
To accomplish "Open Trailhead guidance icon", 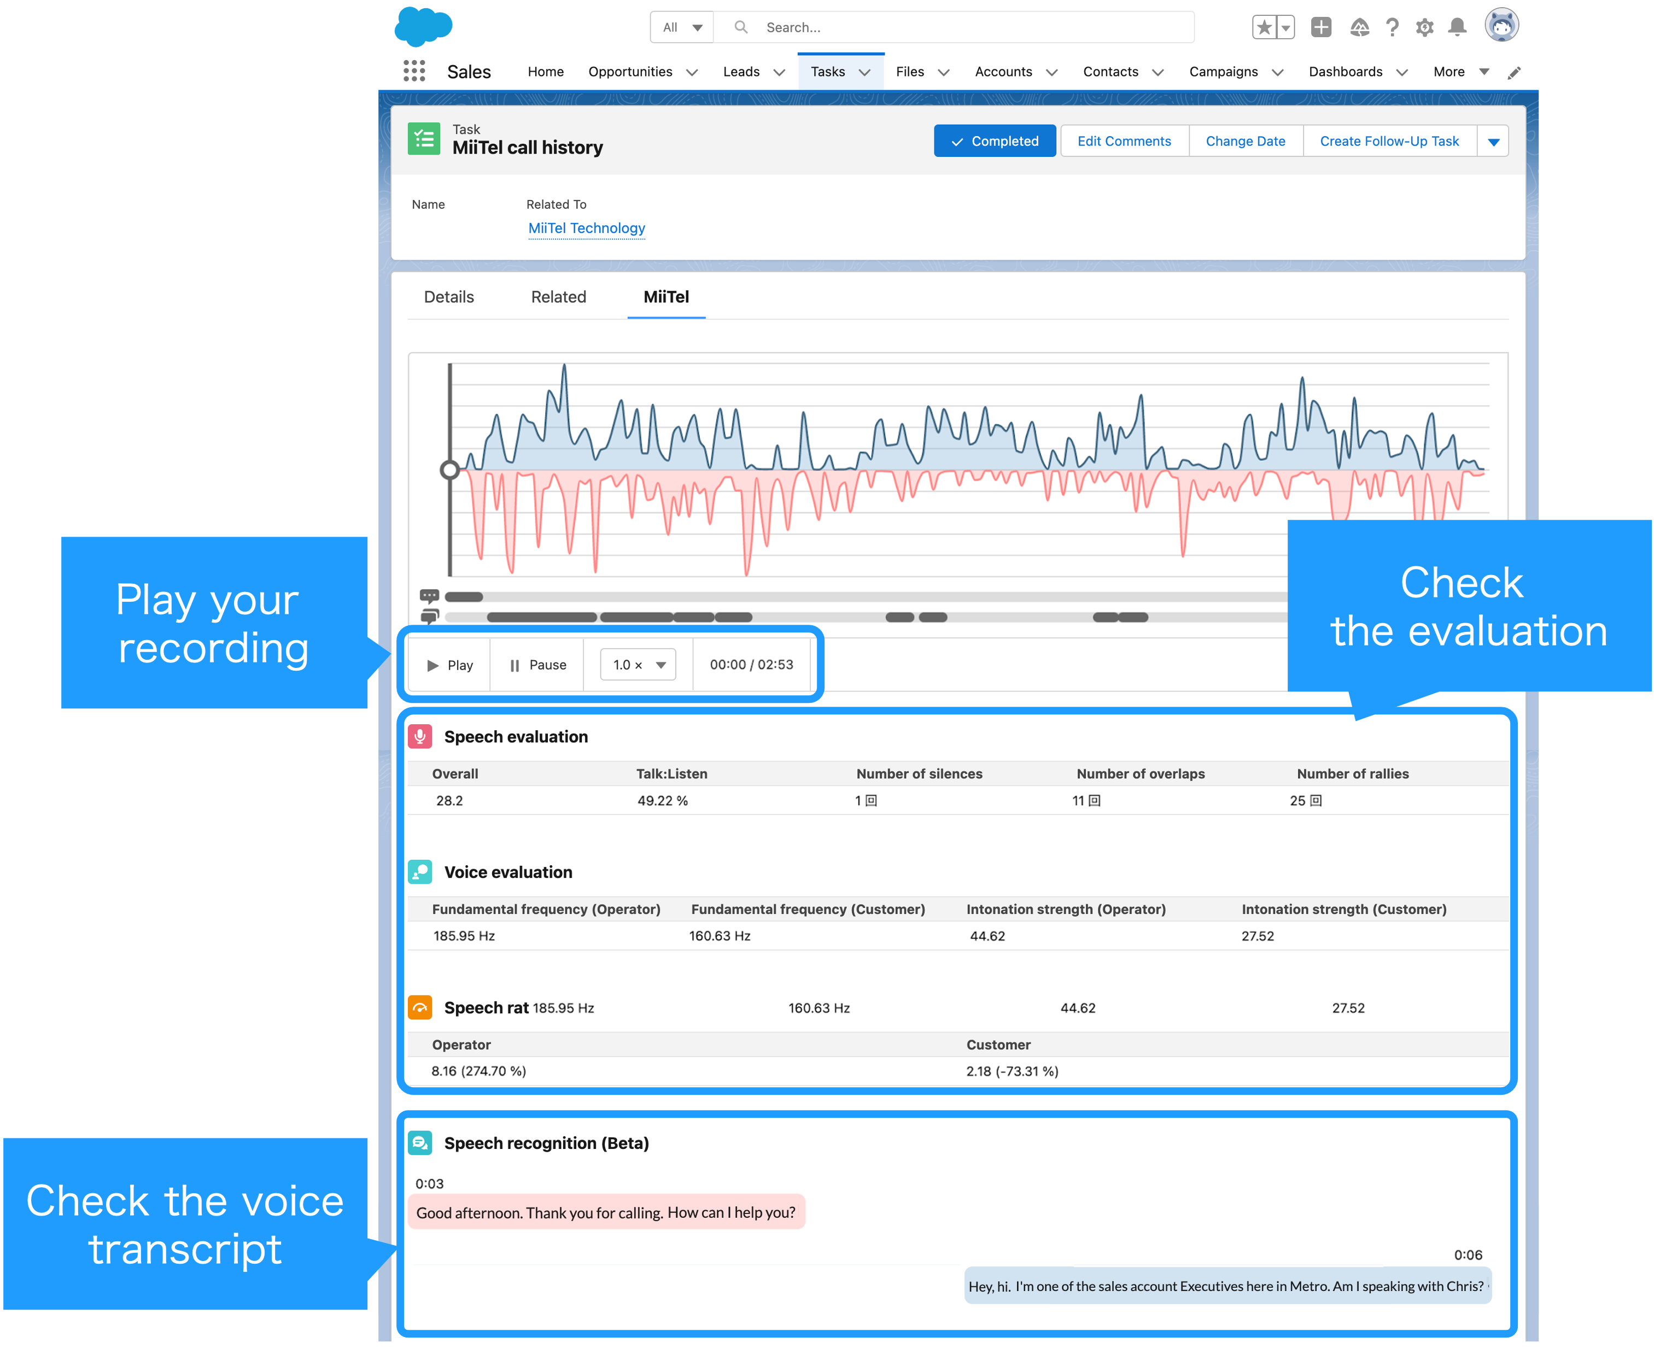I will pos(1360,27).
